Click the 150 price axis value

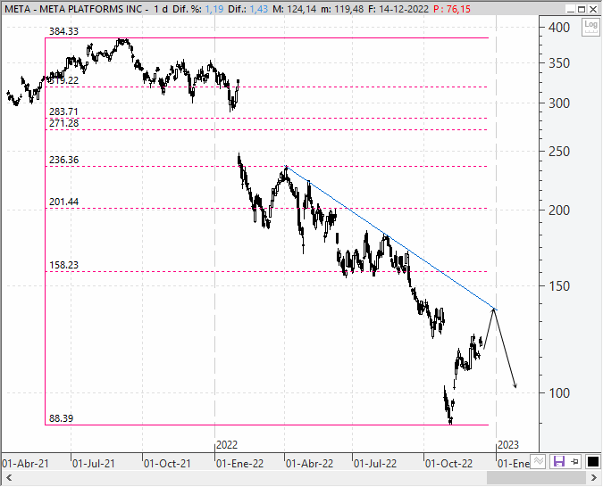[559, 285]
